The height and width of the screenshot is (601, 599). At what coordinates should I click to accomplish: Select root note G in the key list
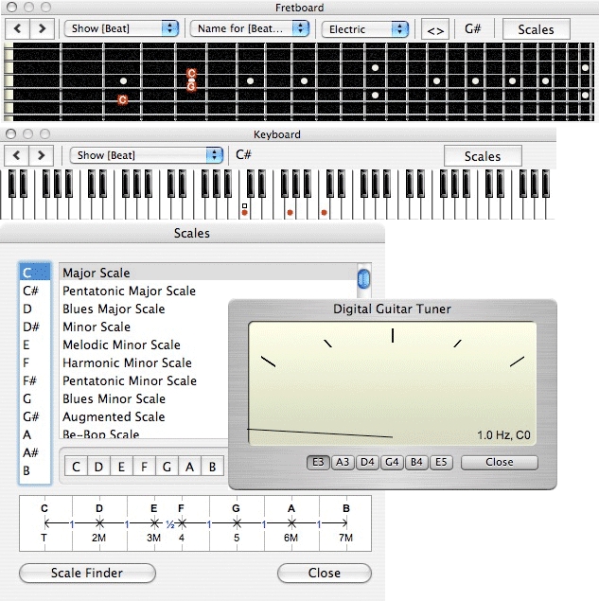[x=35, y=399]
